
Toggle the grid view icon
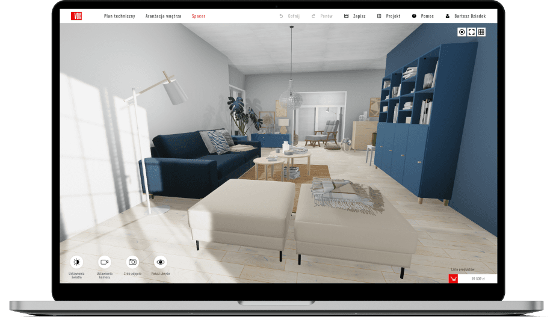pyautogui.click(x=481, y=32)
